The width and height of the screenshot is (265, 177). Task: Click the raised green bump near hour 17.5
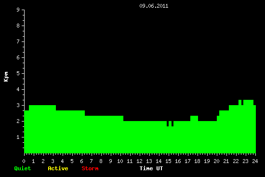pyautogui.click(x=194, y=119)
